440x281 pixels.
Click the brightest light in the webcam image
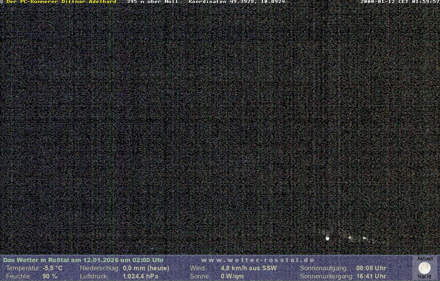(327, 238)
